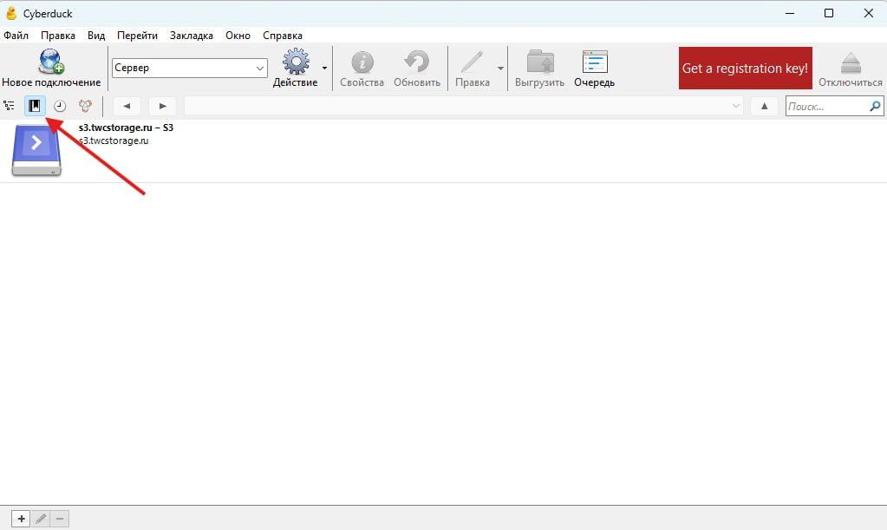Screen dimensions: 887x530
Task: Go up to the parent folder
Action: [764, 106]
